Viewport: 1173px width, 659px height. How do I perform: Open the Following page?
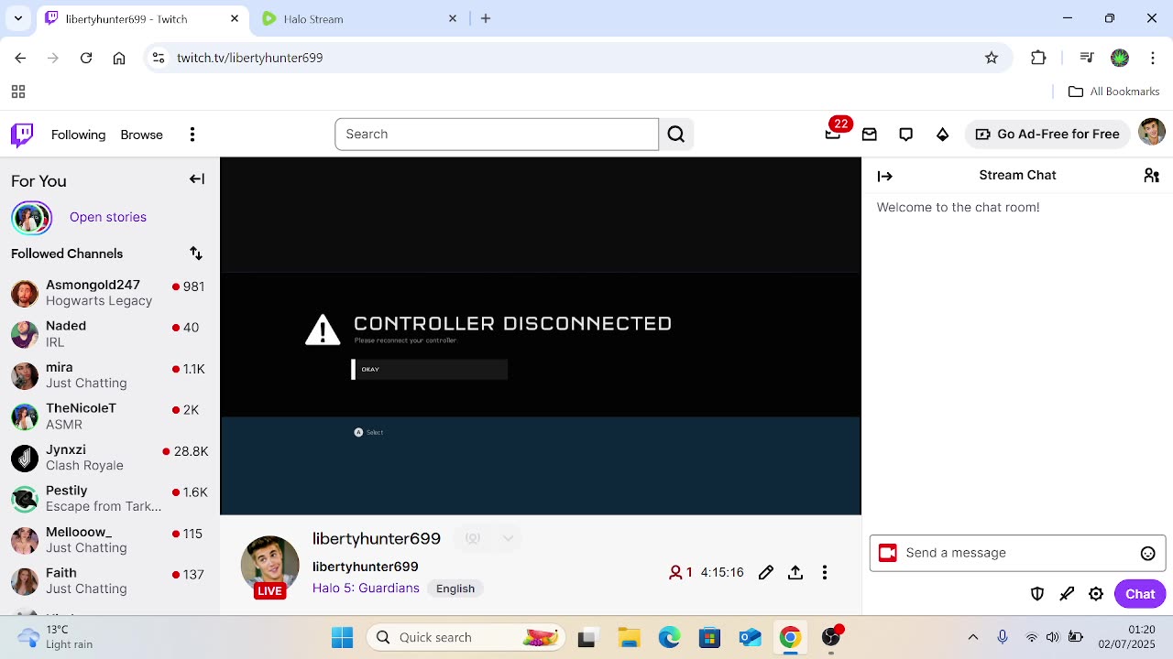point(79,135)
